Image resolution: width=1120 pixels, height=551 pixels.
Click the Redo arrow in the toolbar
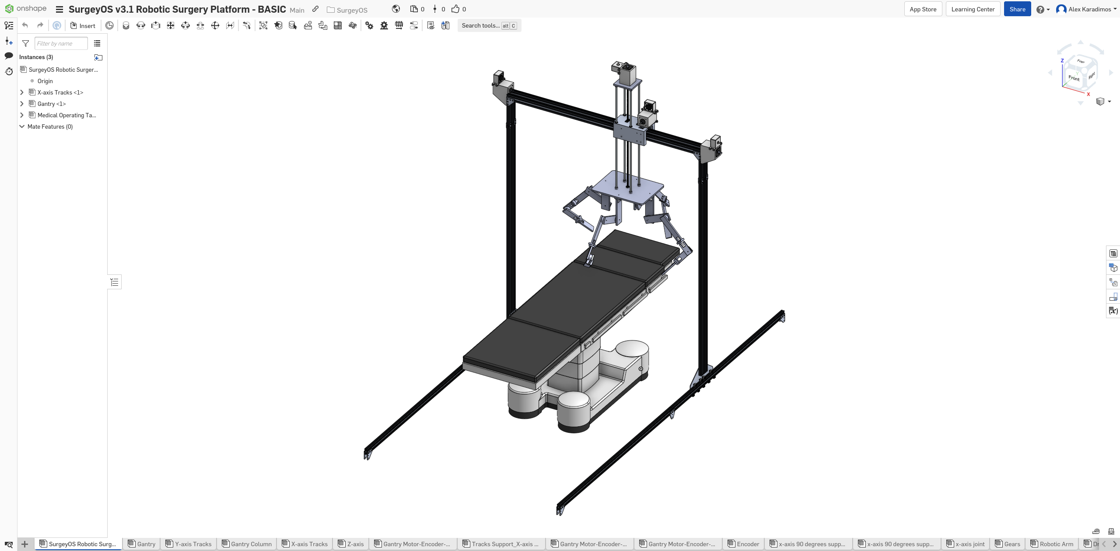click(40, 25)
